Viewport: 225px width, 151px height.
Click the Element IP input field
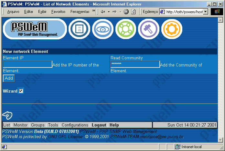(27, 64)
